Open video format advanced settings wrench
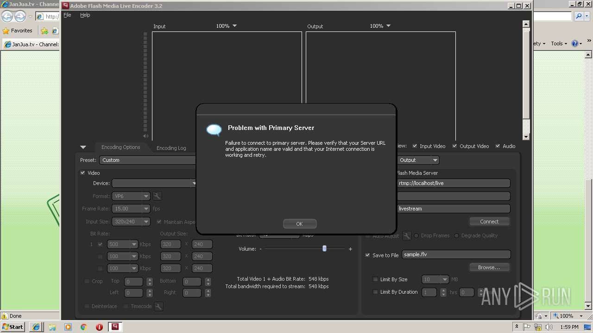Screen dimensions: 593x333 click(157, 196)
